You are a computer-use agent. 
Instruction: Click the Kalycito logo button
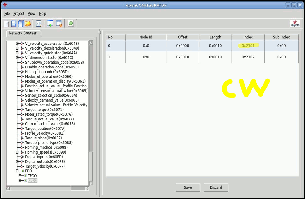(x=295, y=24)
